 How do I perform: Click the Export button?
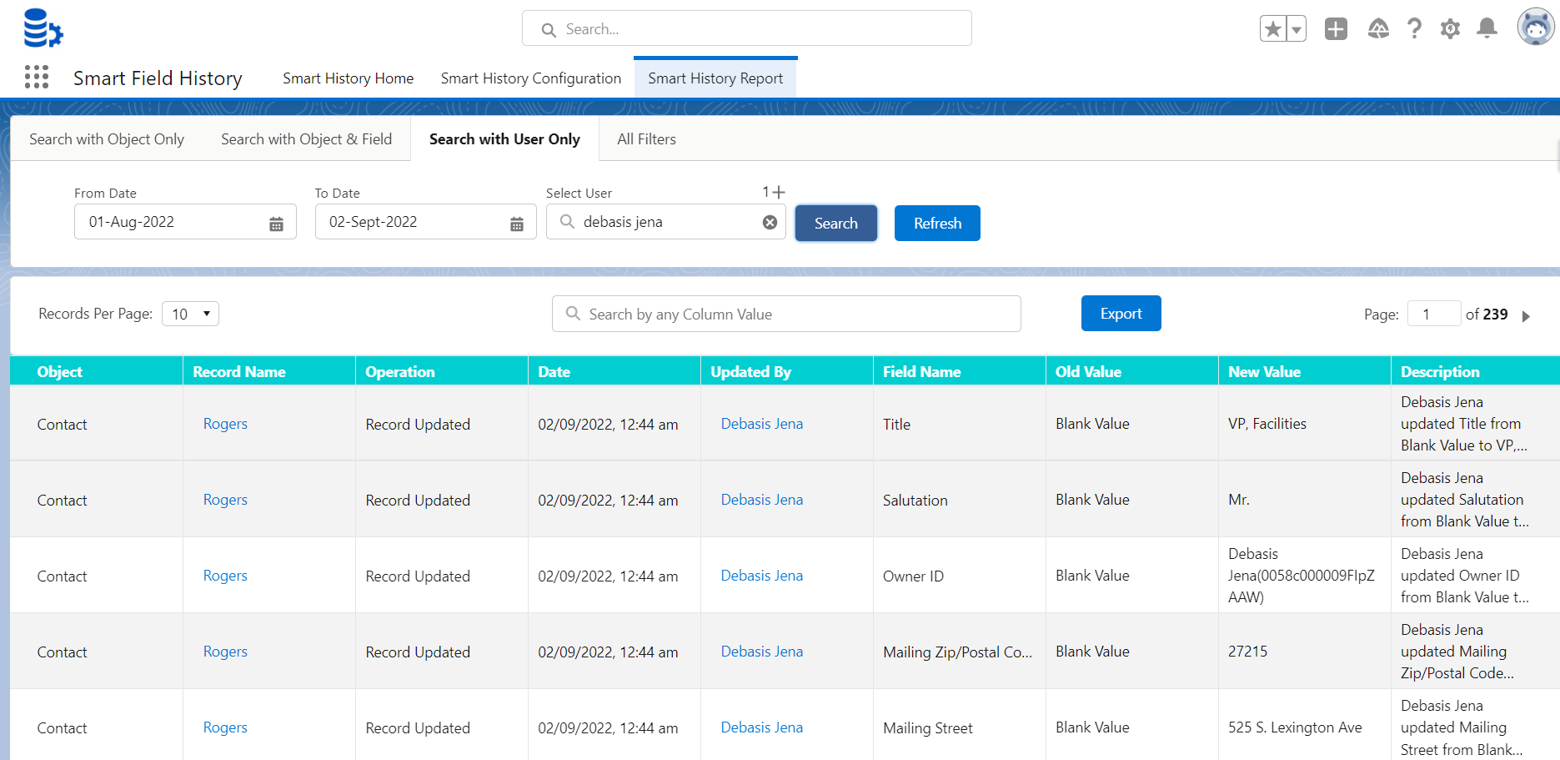(x=1121, y=314)
